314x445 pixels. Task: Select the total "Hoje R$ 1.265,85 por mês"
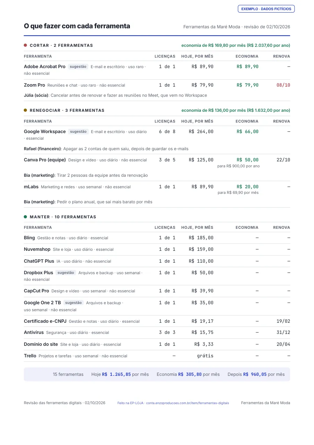click(x=120, y=374)
